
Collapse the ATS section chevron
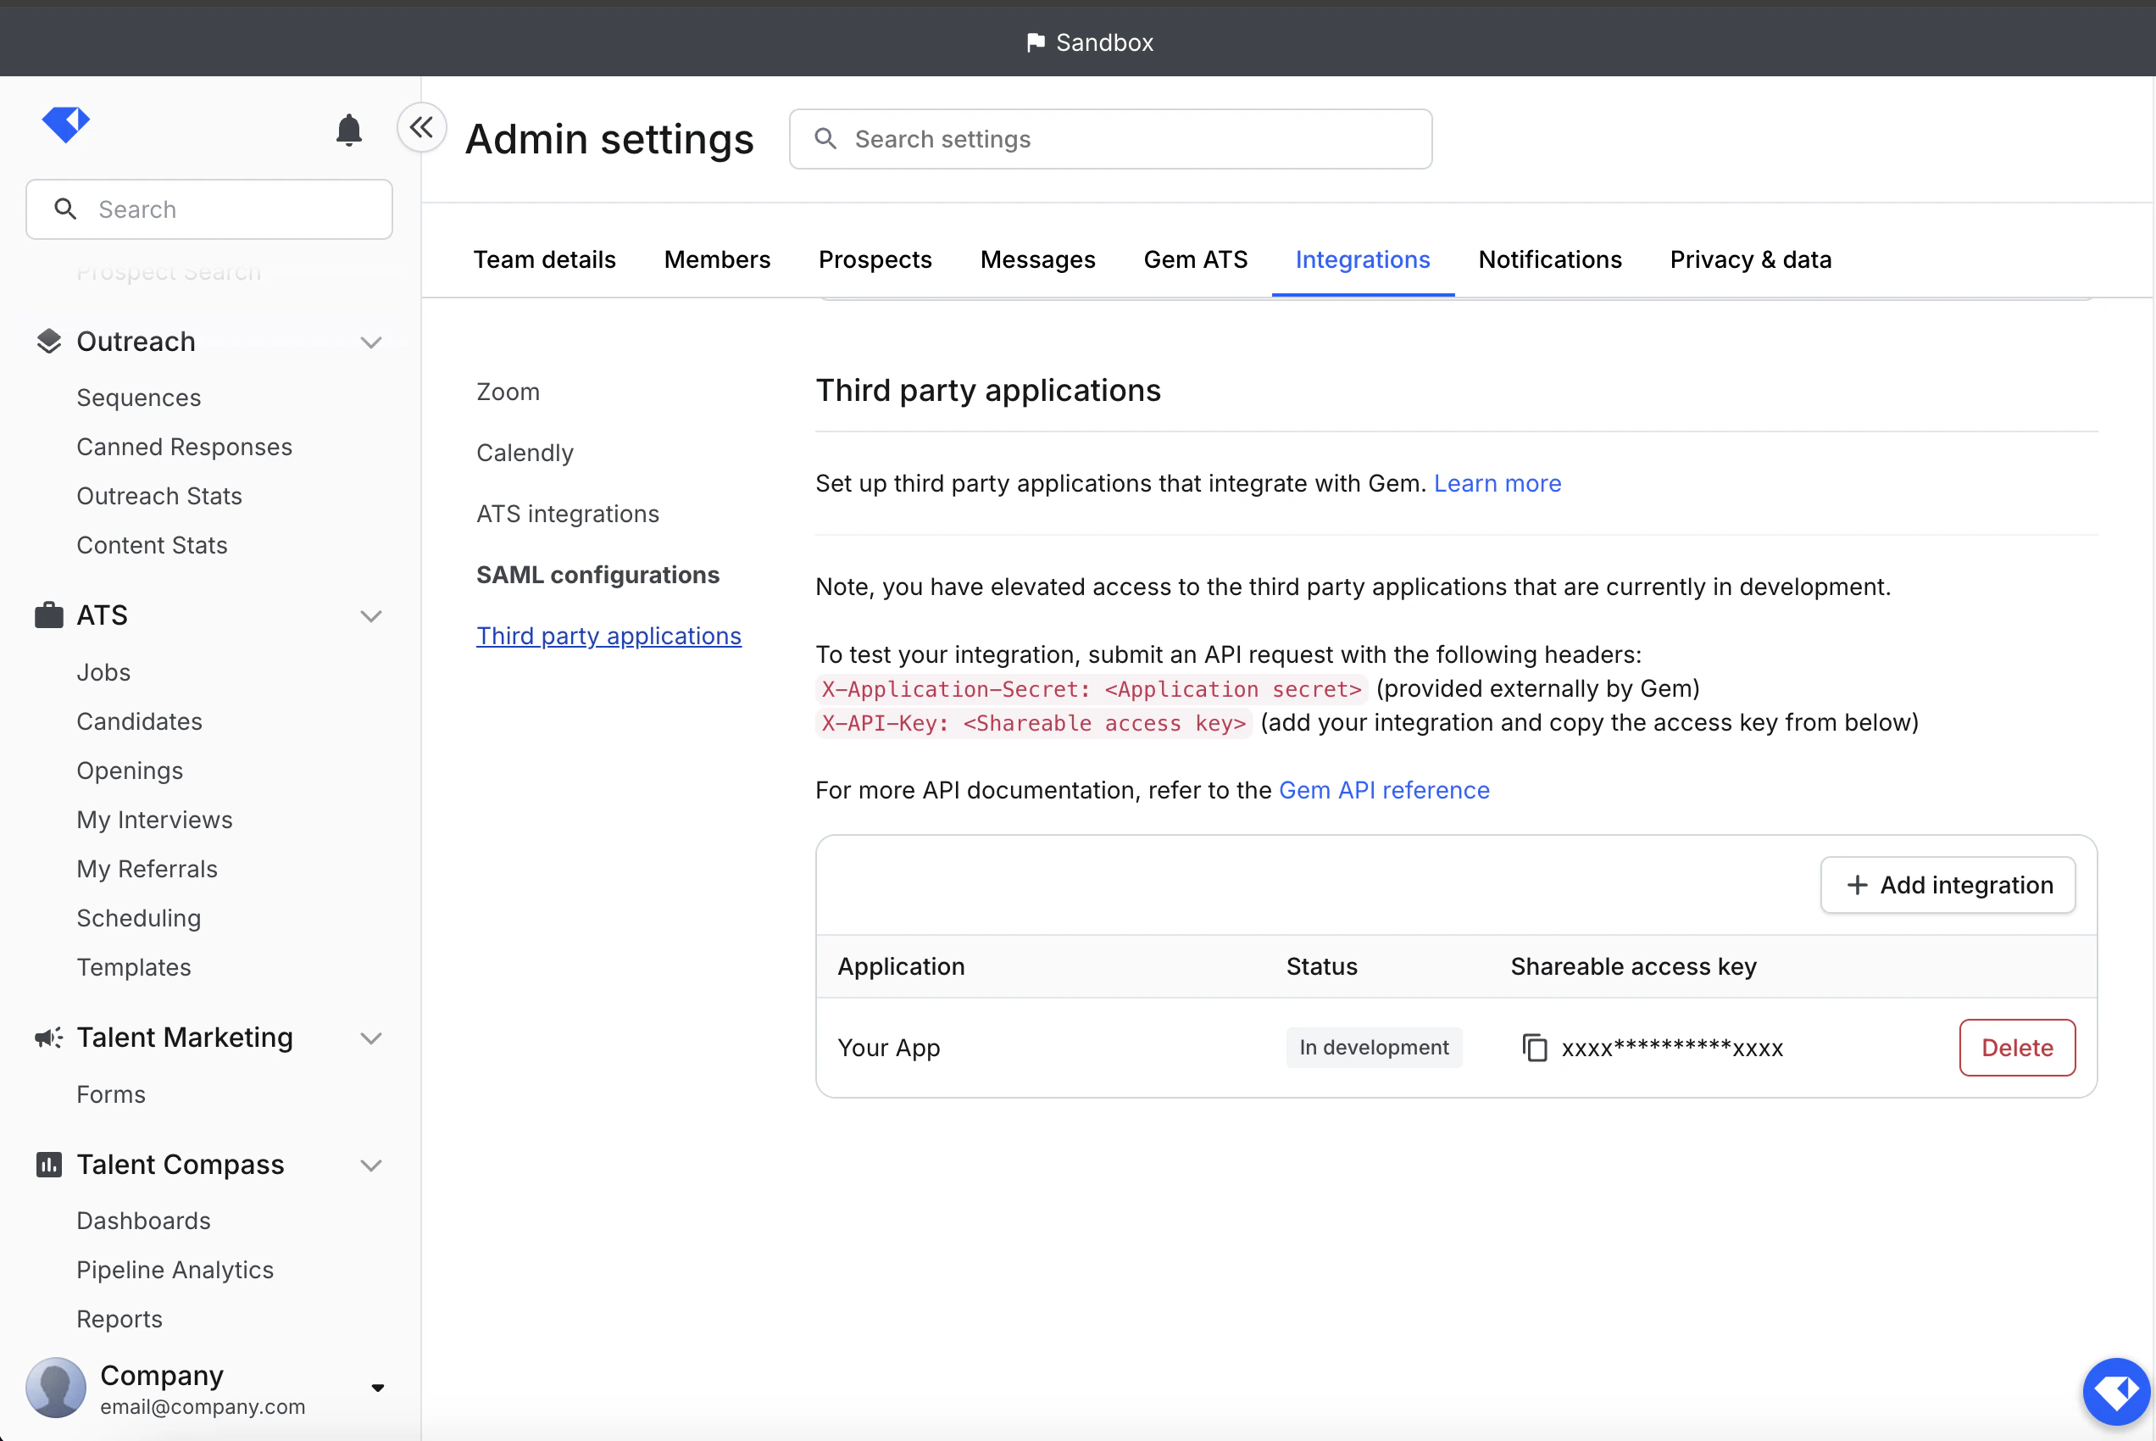point(371,615)
